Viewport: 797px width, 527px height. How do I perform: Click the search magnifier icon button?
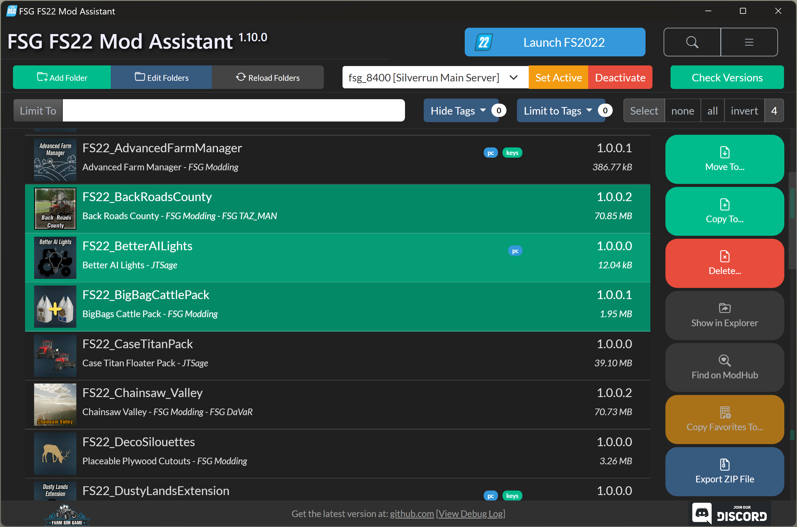(x=692, y=42)
